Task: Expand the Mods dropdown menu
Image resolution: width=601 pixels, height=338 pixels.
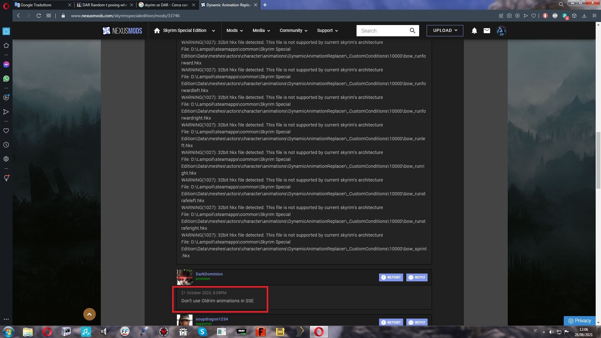Action: [x=234, y=30]
